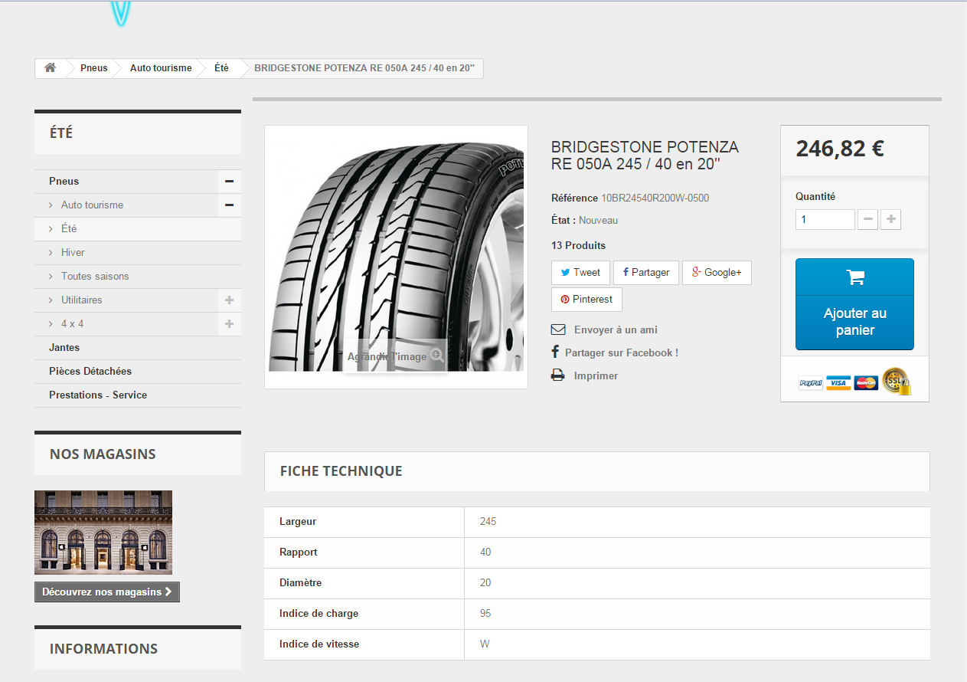Click the printer icon

[x=558, y=375]
